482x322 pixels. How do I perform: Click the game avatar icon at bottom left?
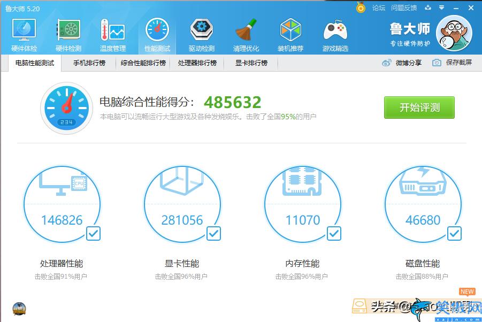pos(19,309)
